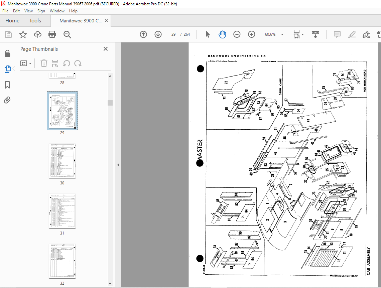Close the Manitowoc 3900 document tab
381x288 pixels.
pos(106,21)
